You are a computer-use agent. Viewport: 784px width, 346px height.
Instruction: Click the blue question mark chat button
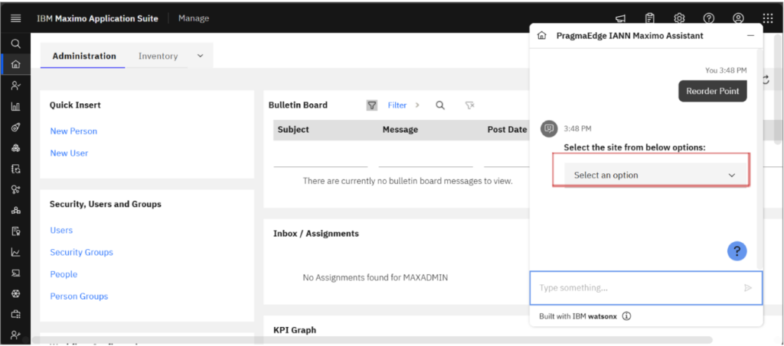click(737, 251)
